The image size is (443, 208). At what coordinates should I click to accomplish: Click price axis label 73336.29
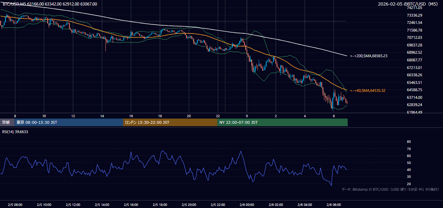click(414, 15)
